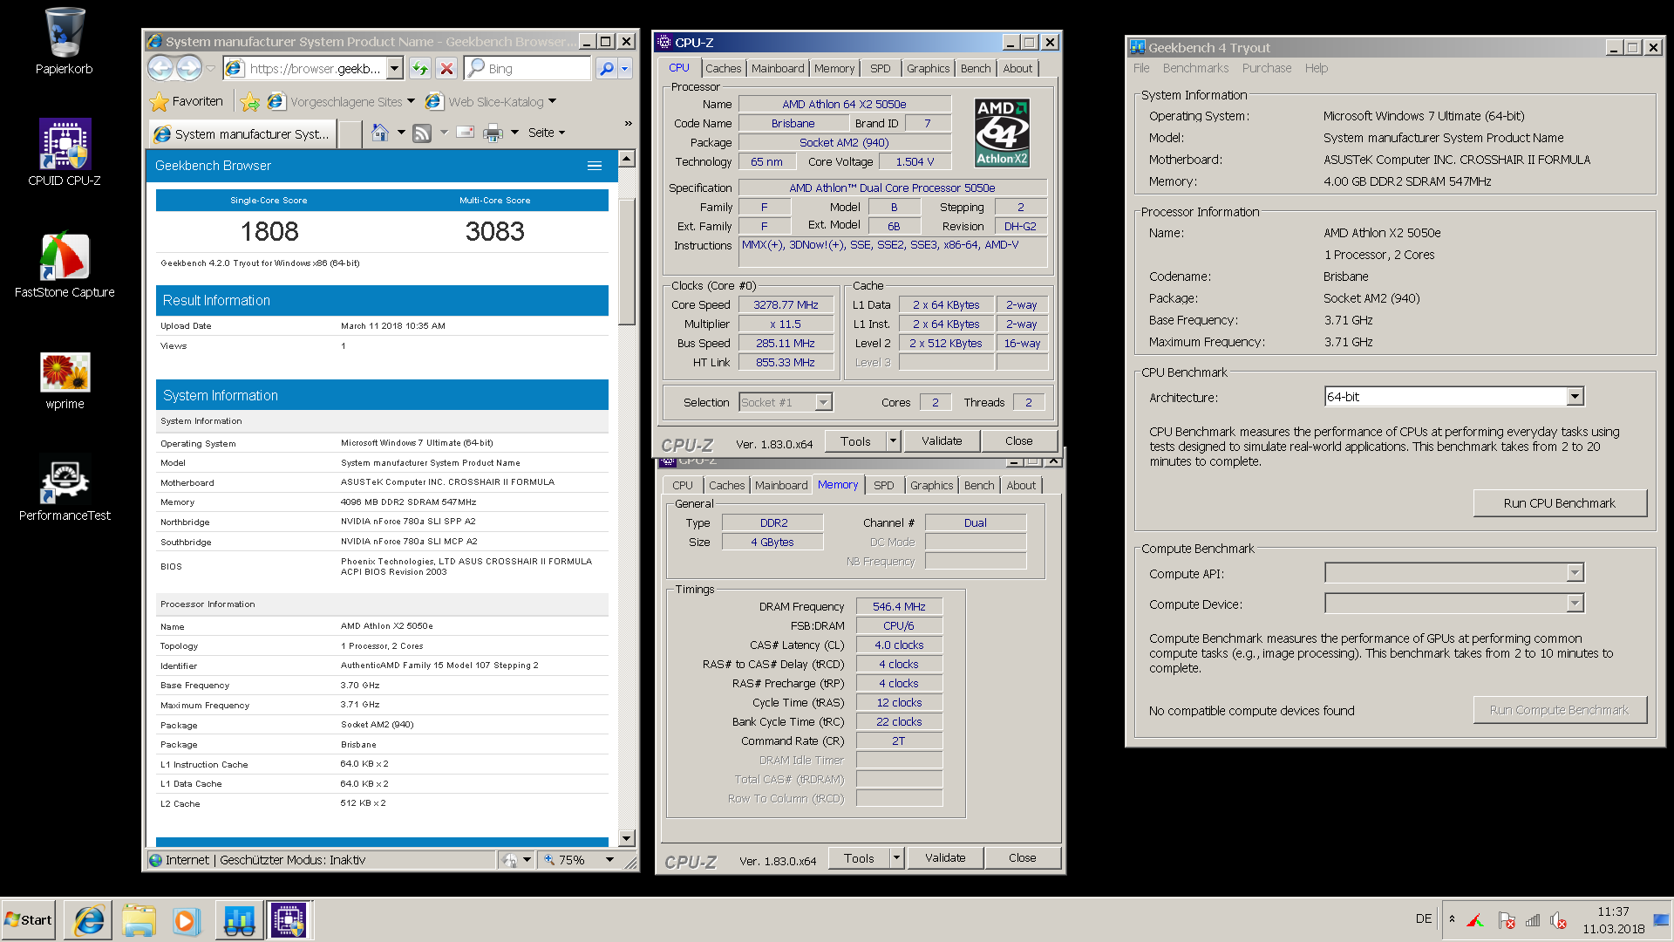Open the File menu in Geekbench 4

click(1141, 68)
